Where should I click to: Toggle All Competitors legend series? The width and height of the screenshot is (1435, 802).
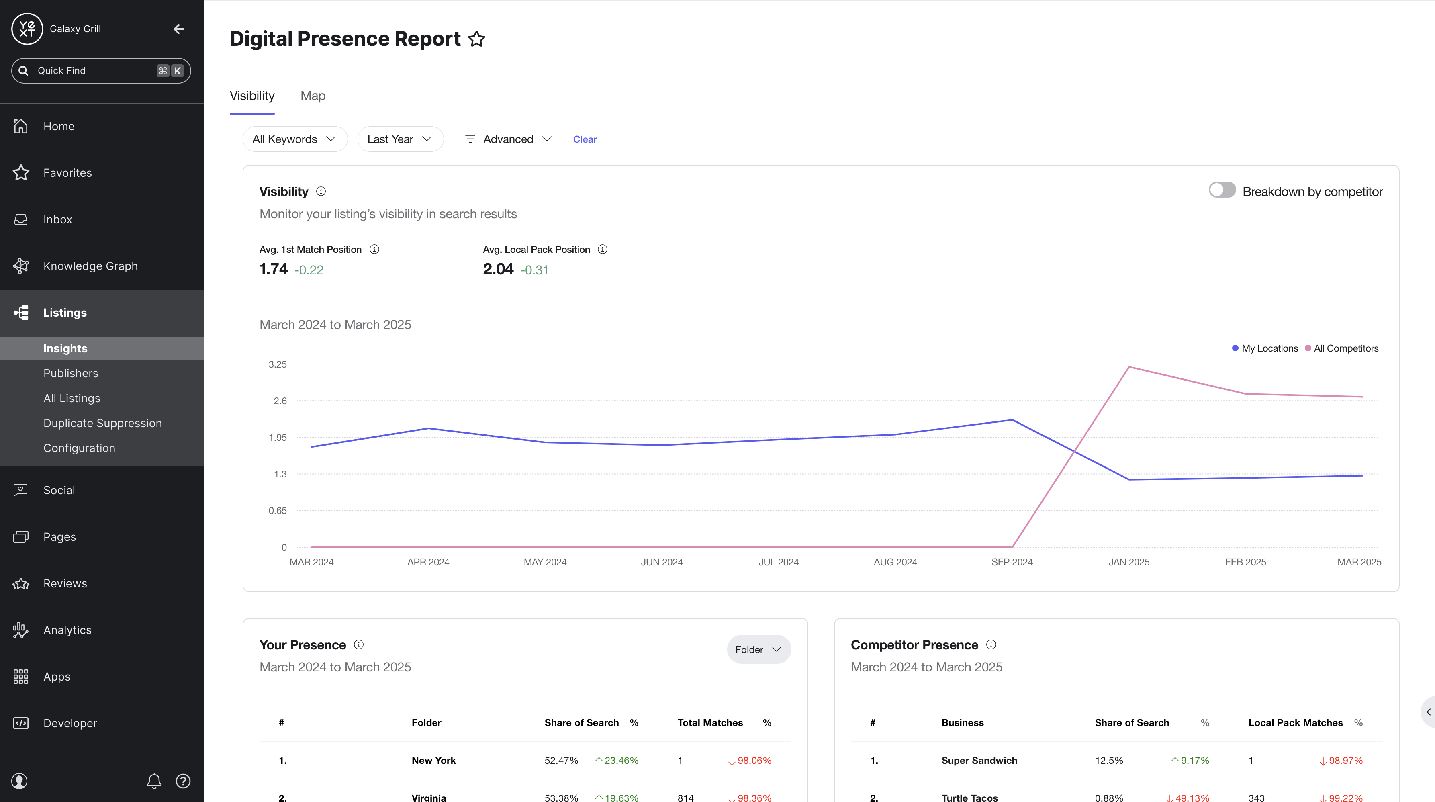tap(1341, 348)
